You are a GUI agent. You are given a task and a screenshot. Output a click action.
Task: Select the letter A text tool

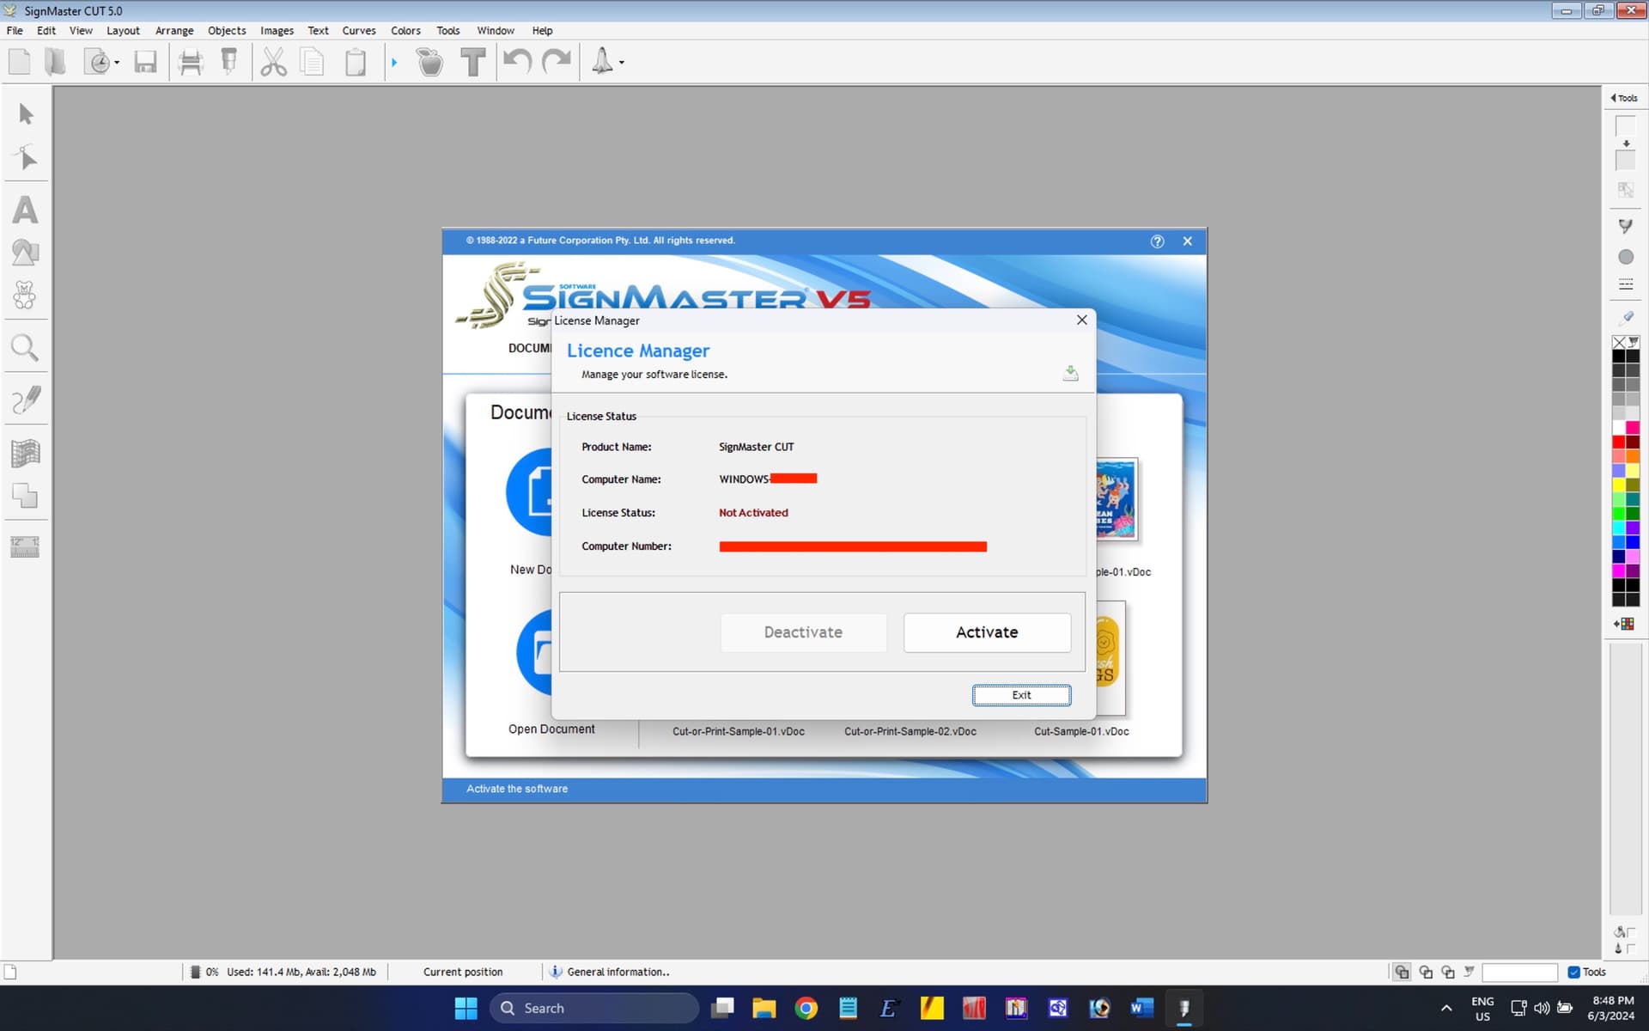click(x=25, y=210)
